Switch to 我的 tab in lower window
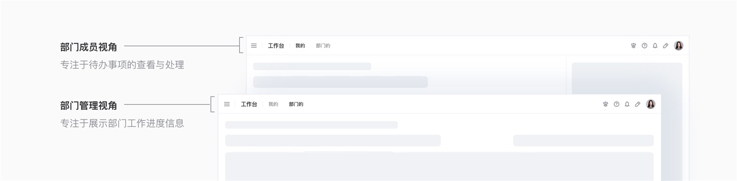The width and height of the screenshot is (737, 181). coord(273,104)
